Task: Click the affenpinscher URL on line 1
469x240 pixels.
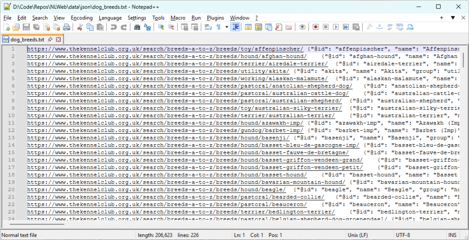Action: point(165,49)
